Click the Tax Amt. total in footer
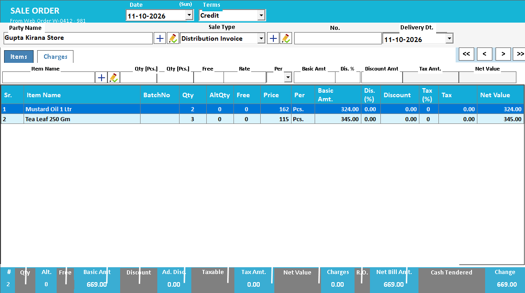Image resolution: width=525 pixels, height=293 pixels. point(253,284)
